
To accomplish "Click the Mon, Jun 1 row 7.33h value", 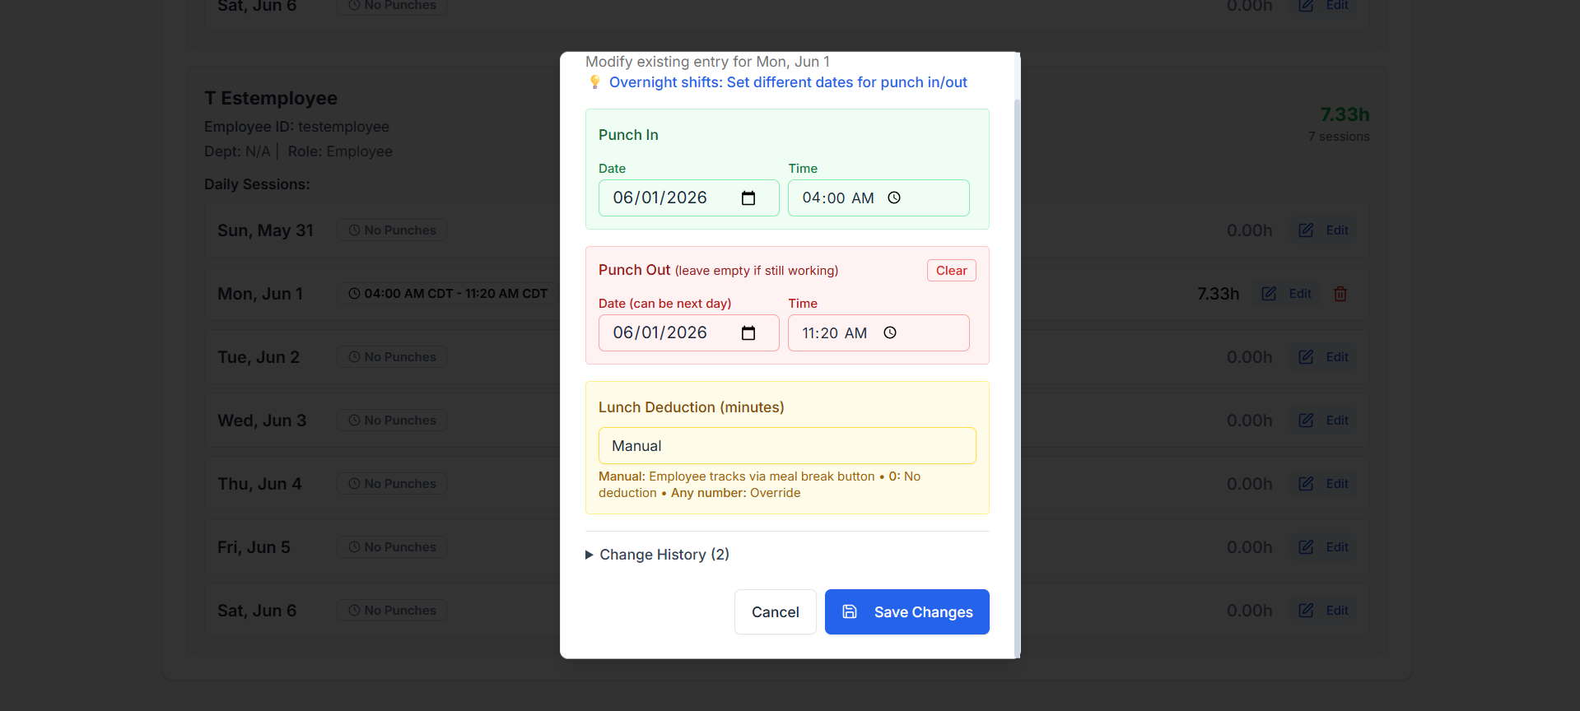I will [1218, 294].
